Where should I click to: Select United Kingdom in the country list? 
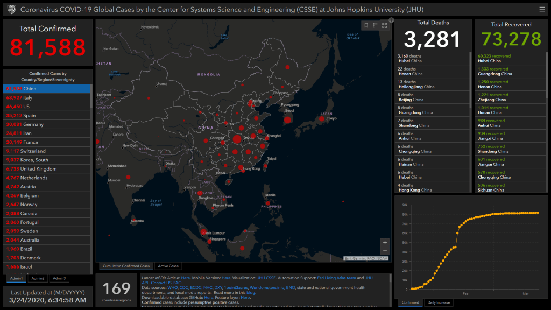(47, 168)
